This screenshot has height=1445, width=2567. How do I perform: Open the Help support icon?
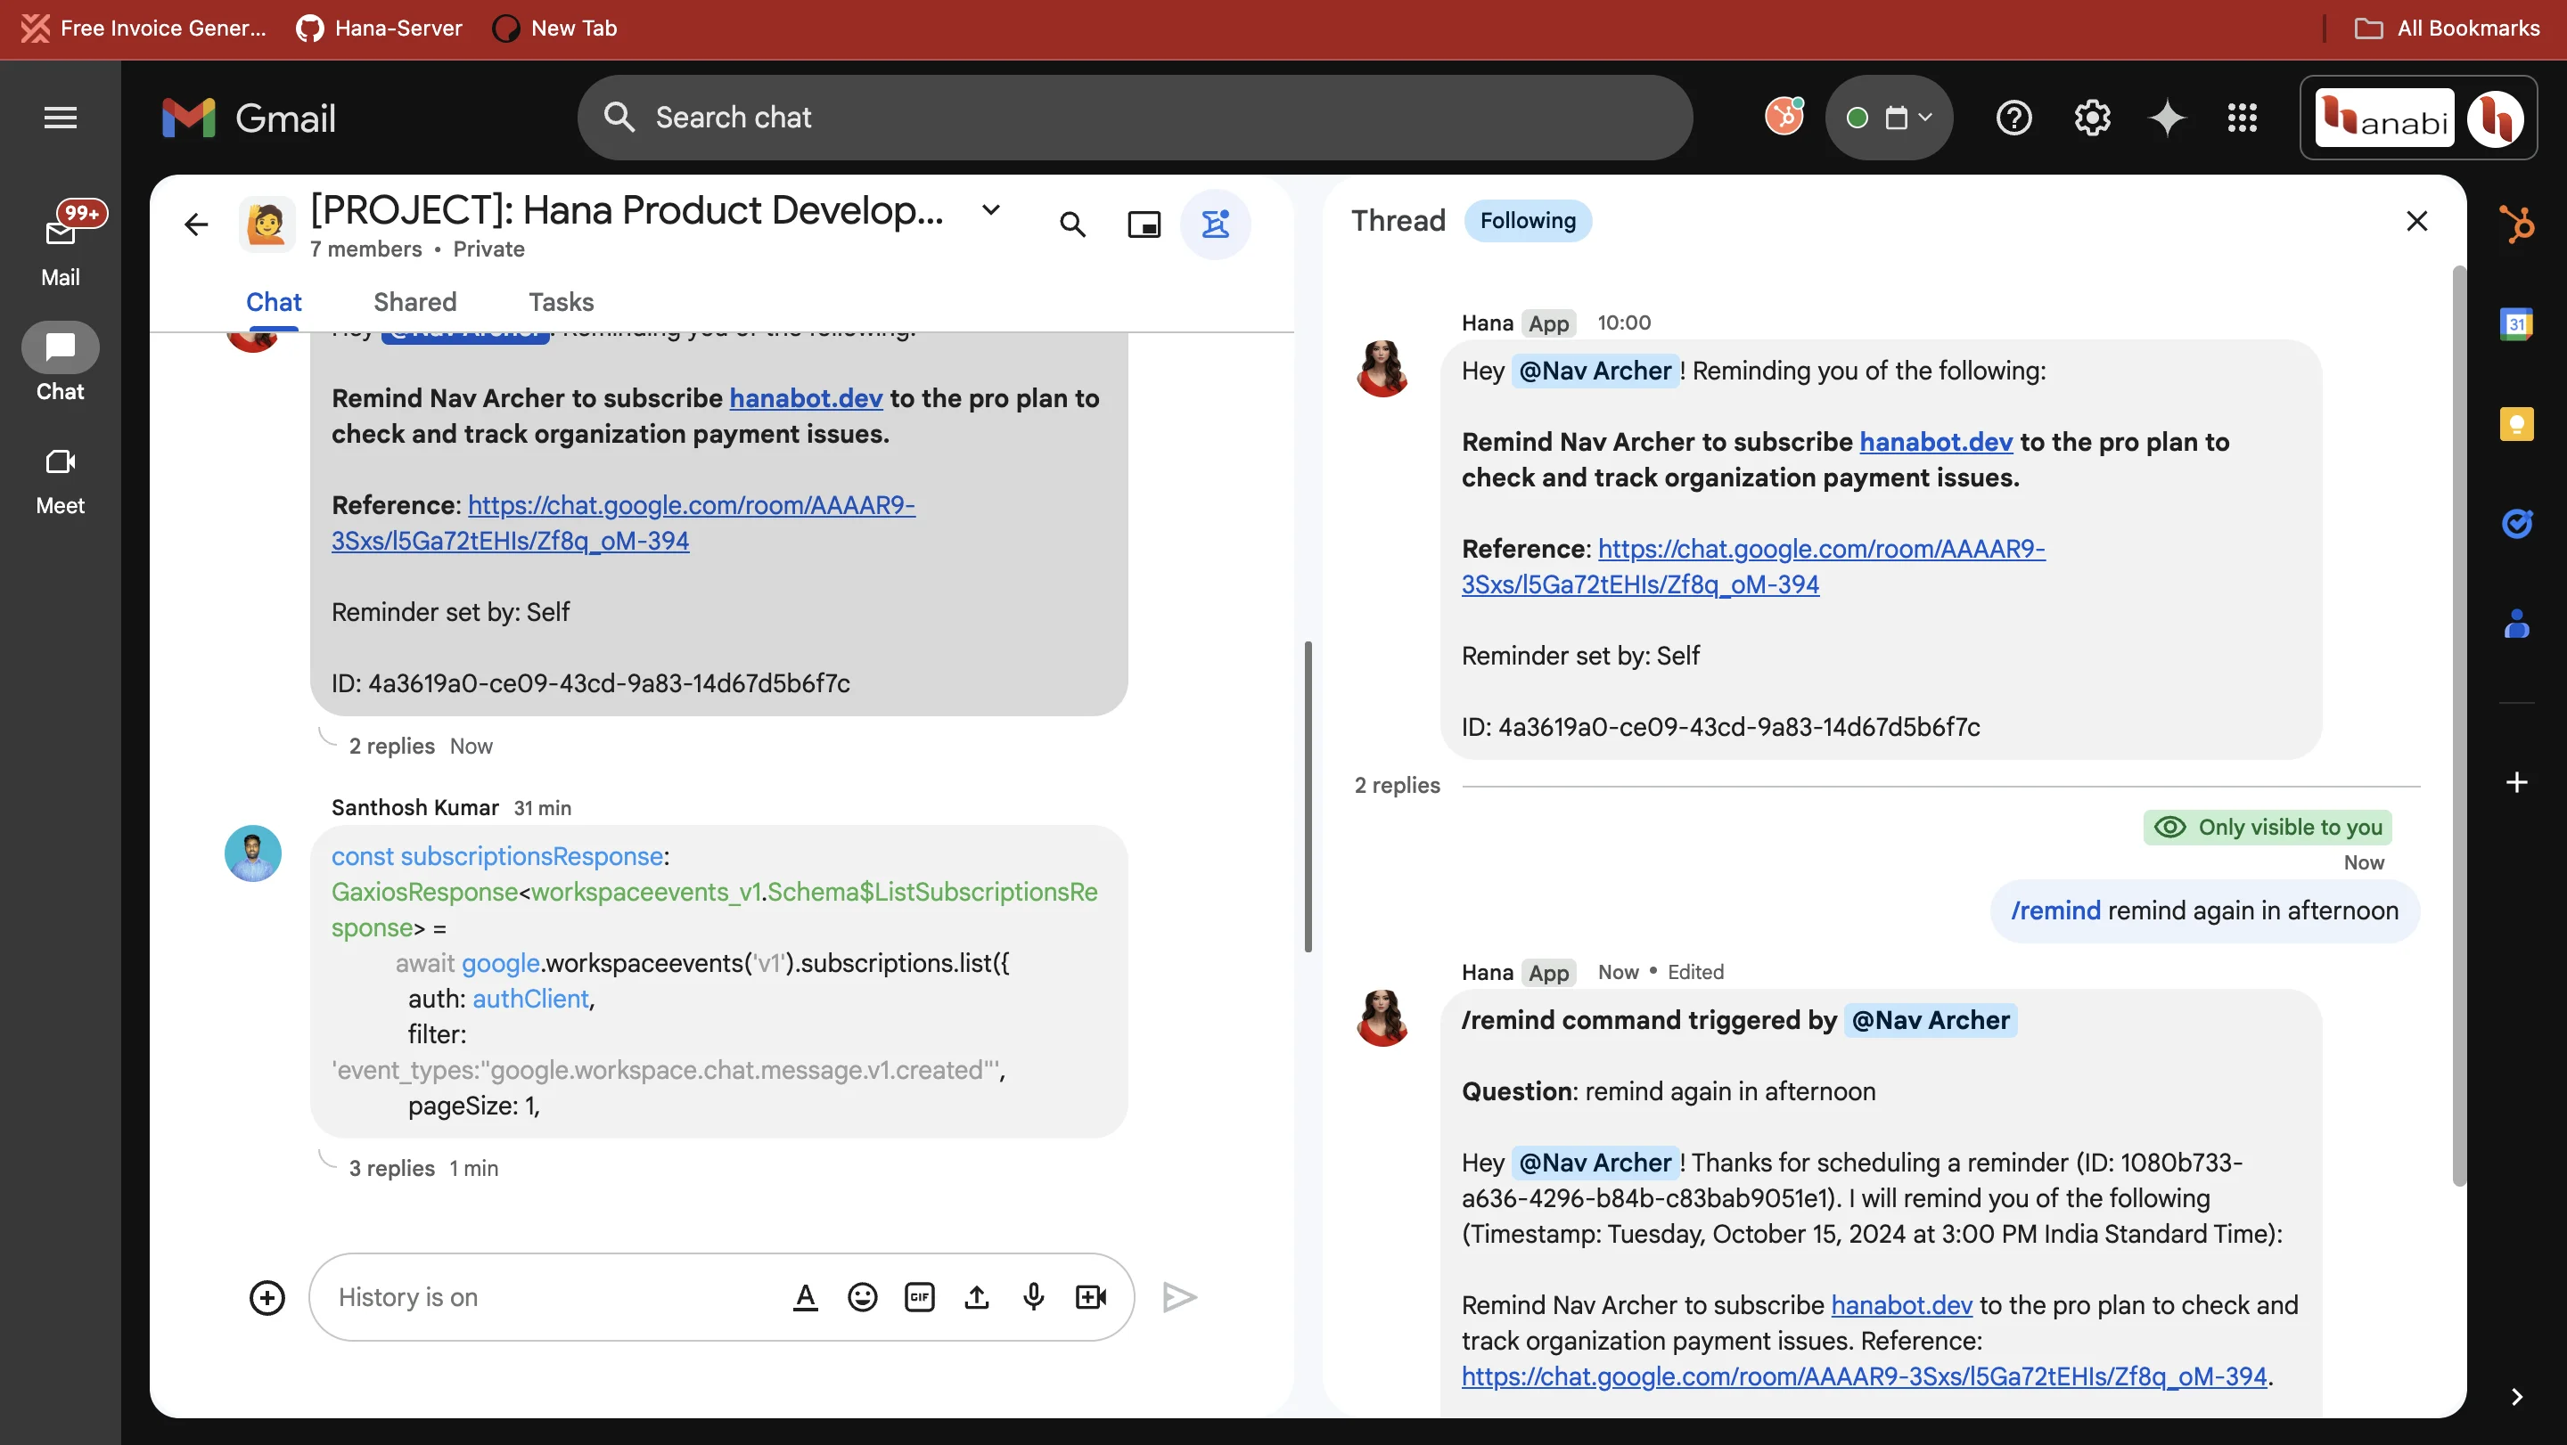point(2013,118)
